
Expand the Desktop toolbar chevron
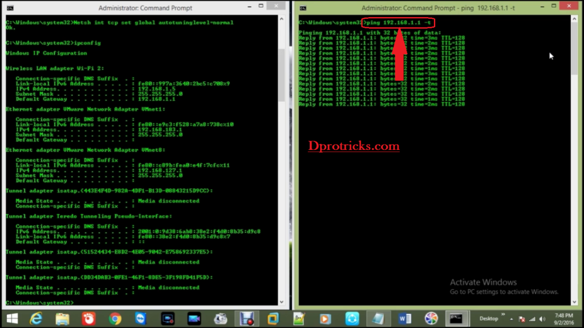(503, 314)
